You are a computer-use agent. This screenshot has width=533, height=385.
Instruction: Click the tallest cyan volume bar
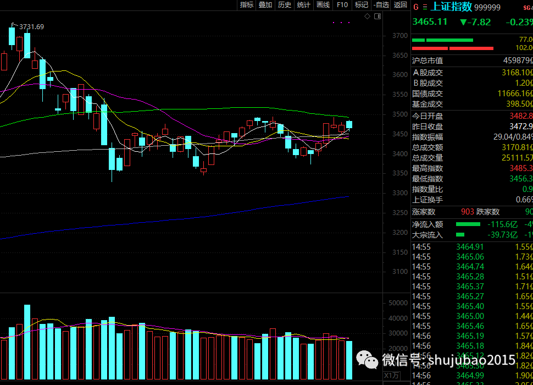tap(27, 341)
